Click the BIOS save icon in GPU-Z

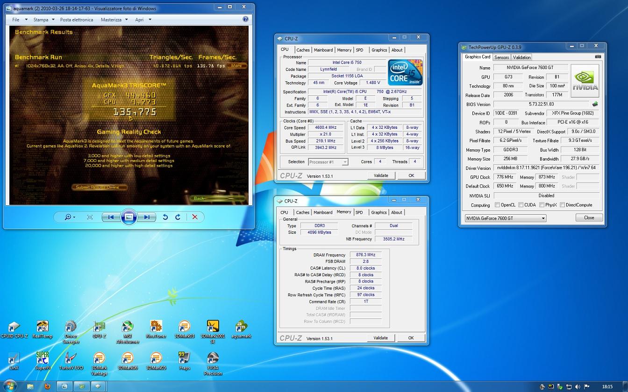(595, 104)
